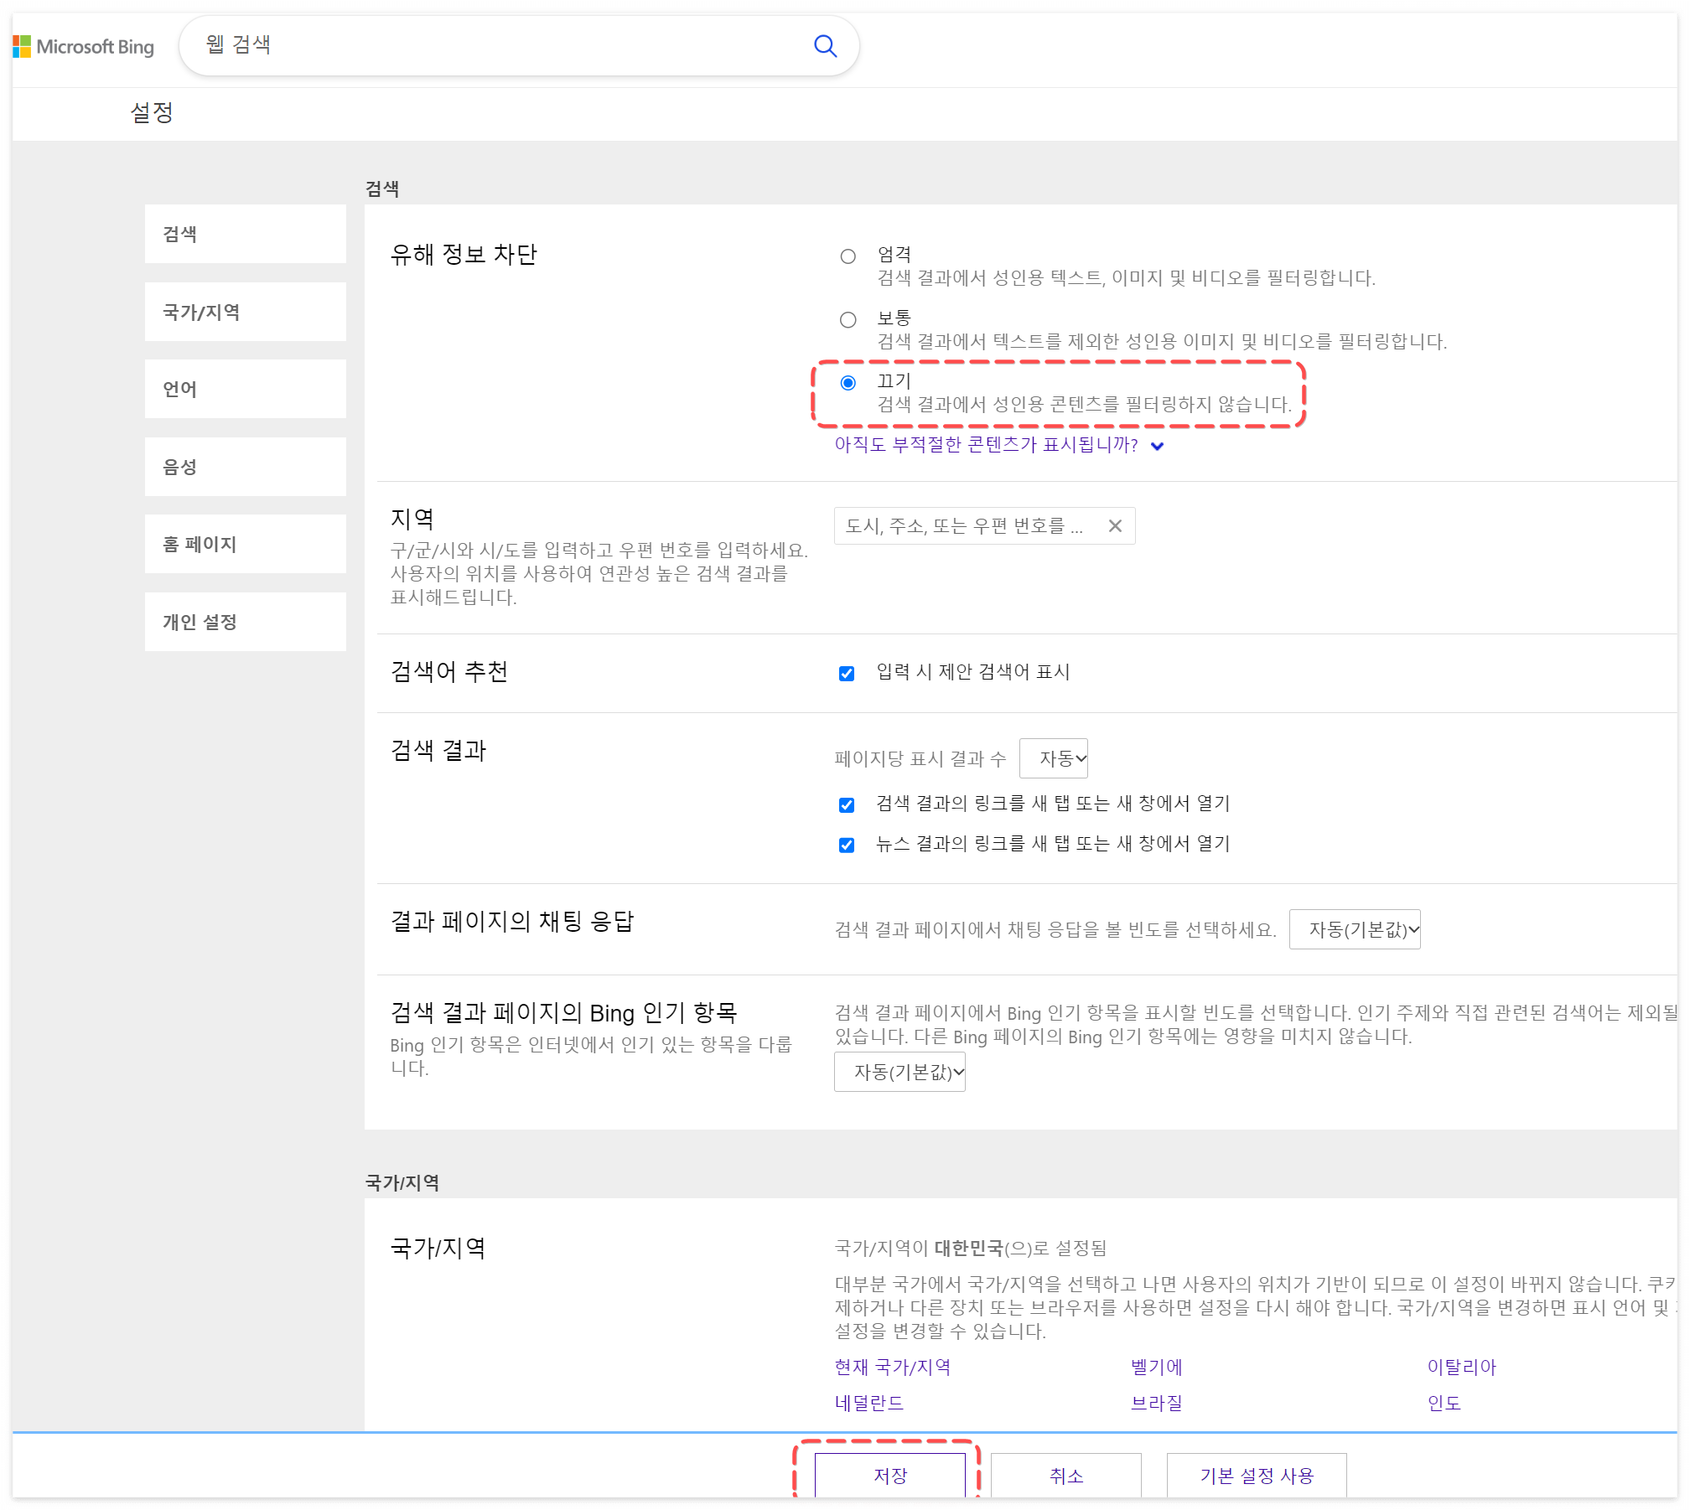Clear the location field with X icon
Screen dimensions: 1690x1510
pyautogui.click(x=1115, y=526)
